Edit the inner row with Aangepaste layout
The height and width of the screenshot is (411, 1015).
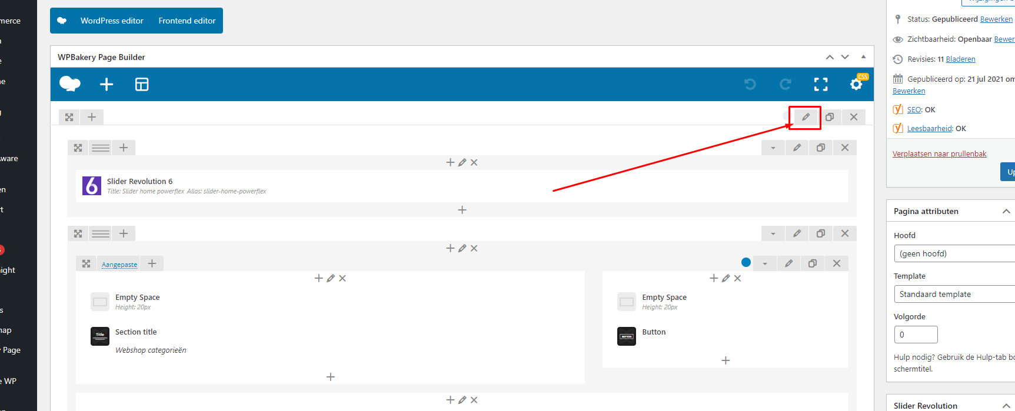[788, 263]
